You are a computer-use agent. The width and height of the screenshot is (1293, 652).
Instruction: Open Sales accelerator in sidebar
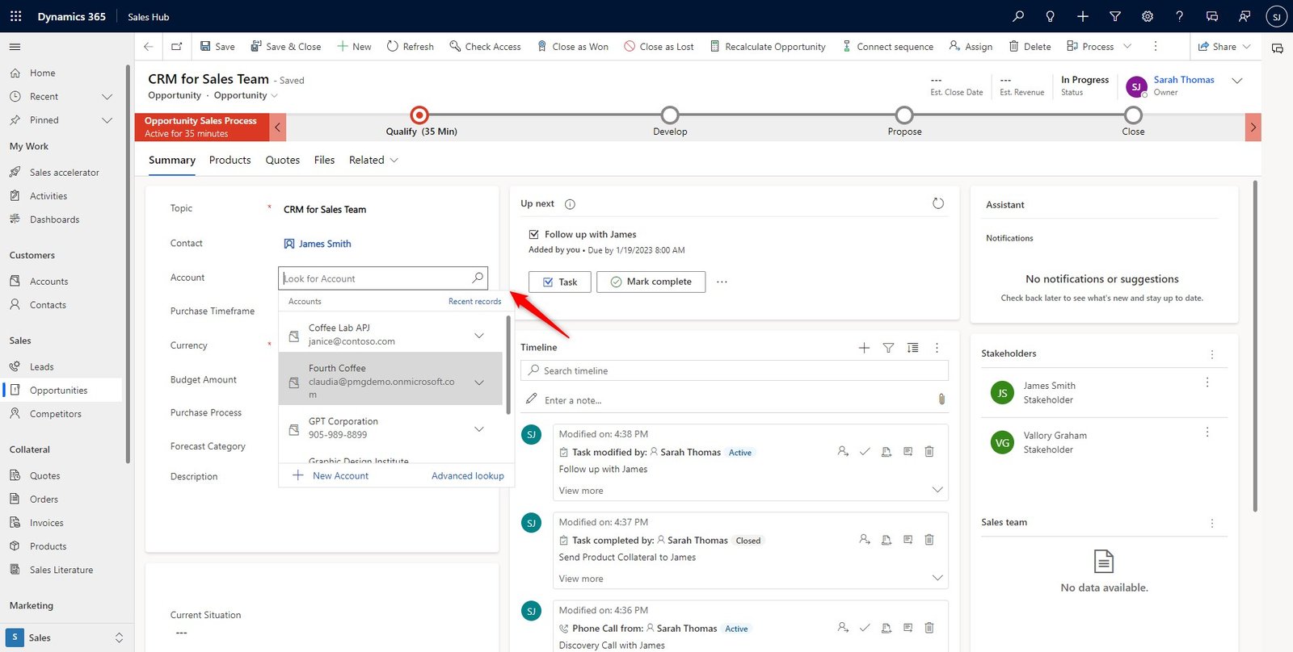64,173
